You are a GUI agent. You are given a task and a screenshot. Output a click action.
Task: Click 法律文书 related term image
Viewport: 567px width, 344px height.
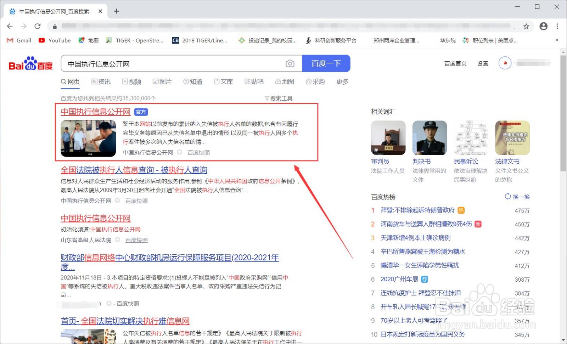point(512,138)
